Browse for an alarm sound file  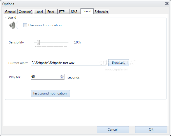119,63
